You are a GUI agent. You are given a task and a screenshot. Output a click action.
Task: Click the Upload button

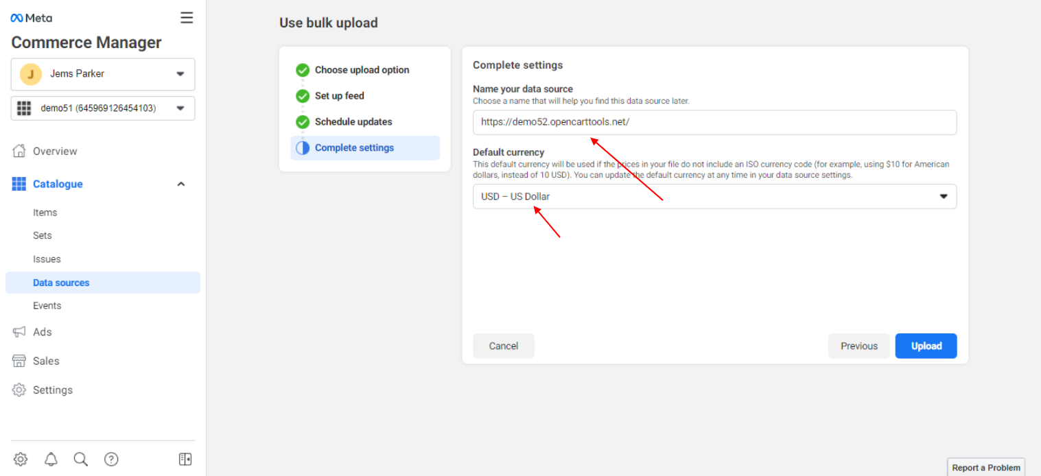[x=926, y=346]
